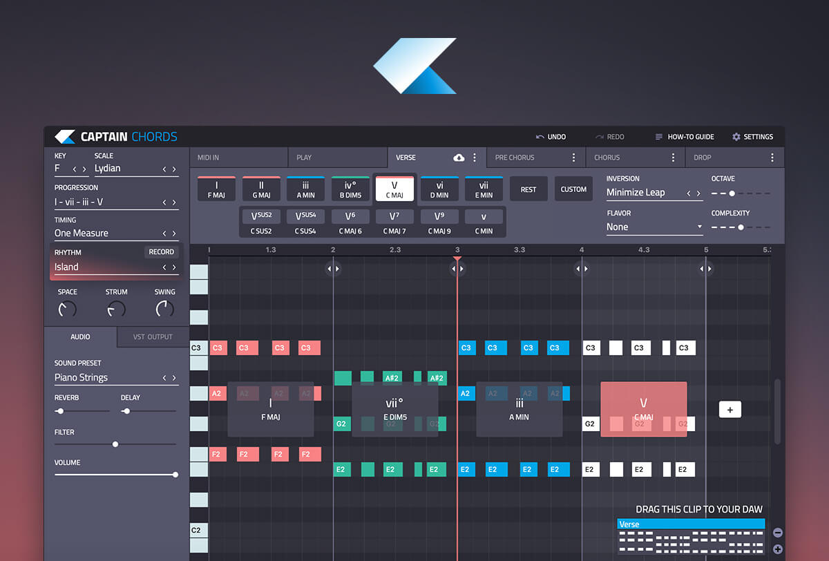Screen dimensions: 829x561
Task: Select previous key with left arrow
Action: point(75,169)
